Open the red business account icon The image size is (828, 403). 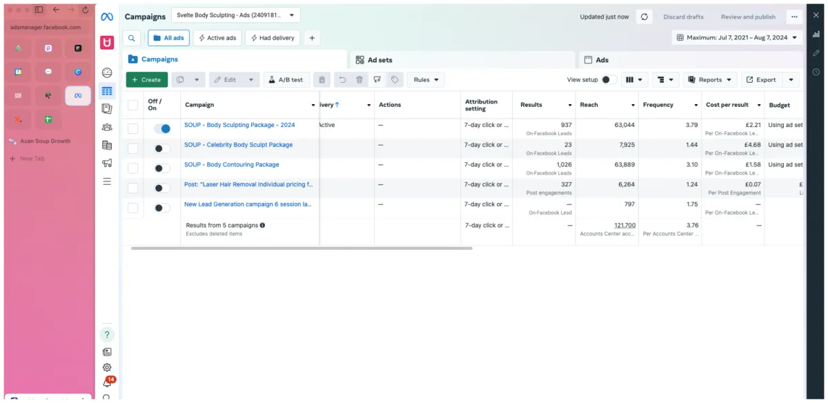coord(107,43)
